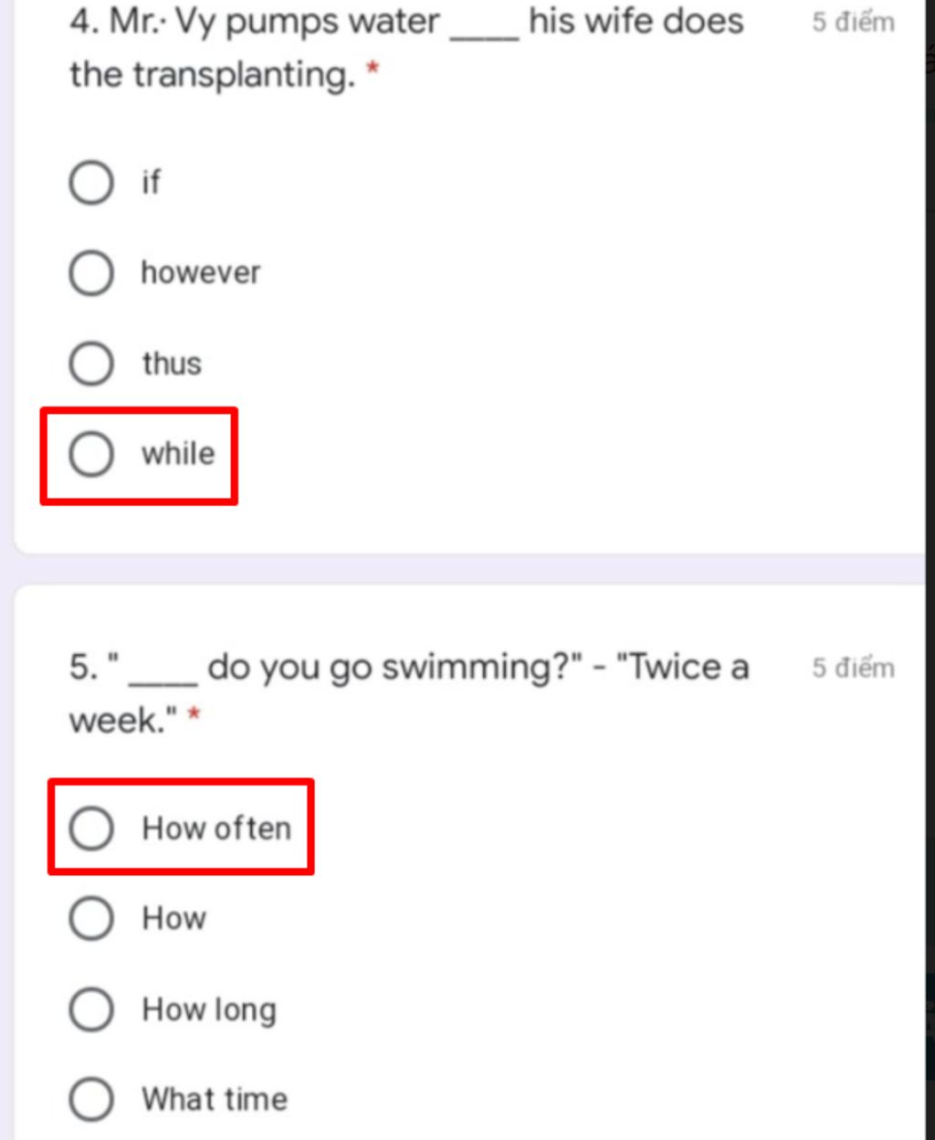Click the required asterisk after 'transplanting.'
Viewport: 935px width, 1140px height.
[372, 71]
